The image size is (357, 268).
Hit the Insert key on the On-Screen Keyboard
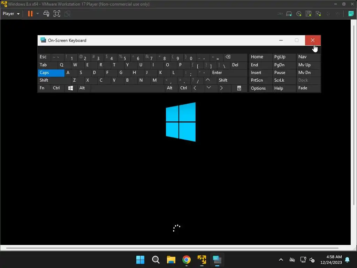point(260,73)
